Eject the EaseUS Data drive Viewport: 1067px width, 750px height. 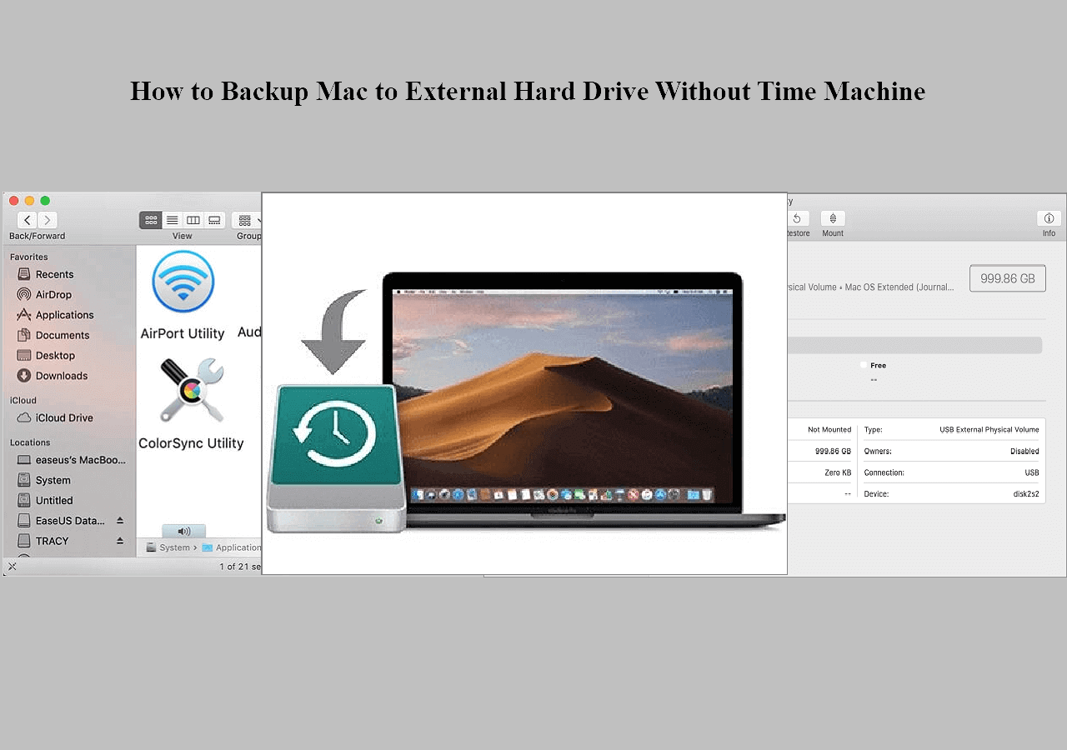click(x=120, y=521)
